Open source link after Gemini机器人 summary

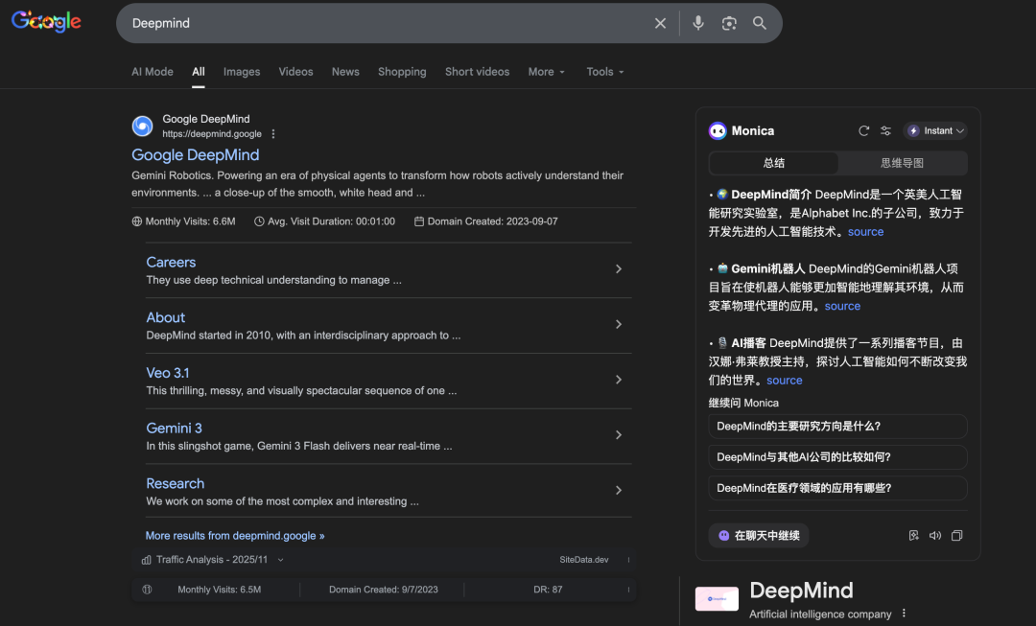pyautogui.click(x=842, y=307)
